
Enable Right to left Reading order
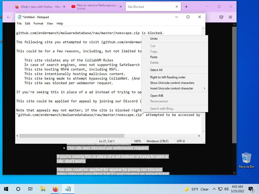click(x=175, y=77)
